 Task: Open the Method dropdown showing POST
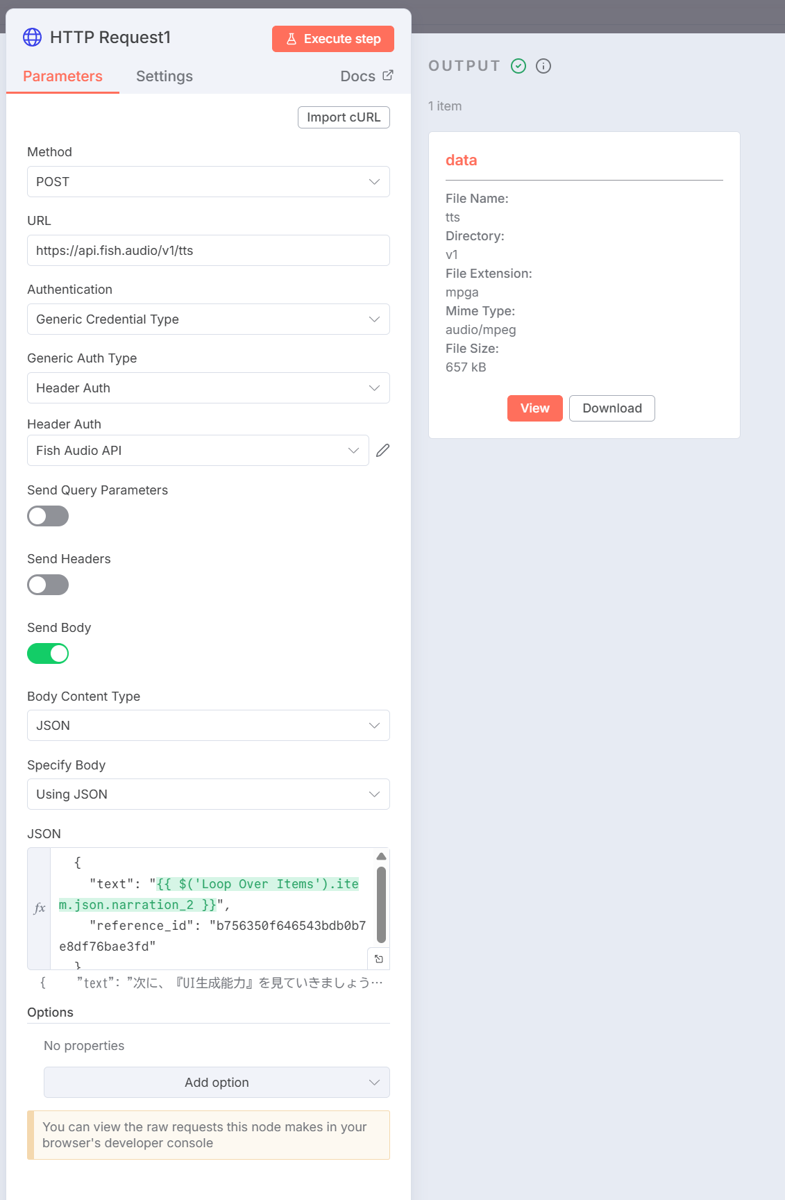tap(208, 182)
